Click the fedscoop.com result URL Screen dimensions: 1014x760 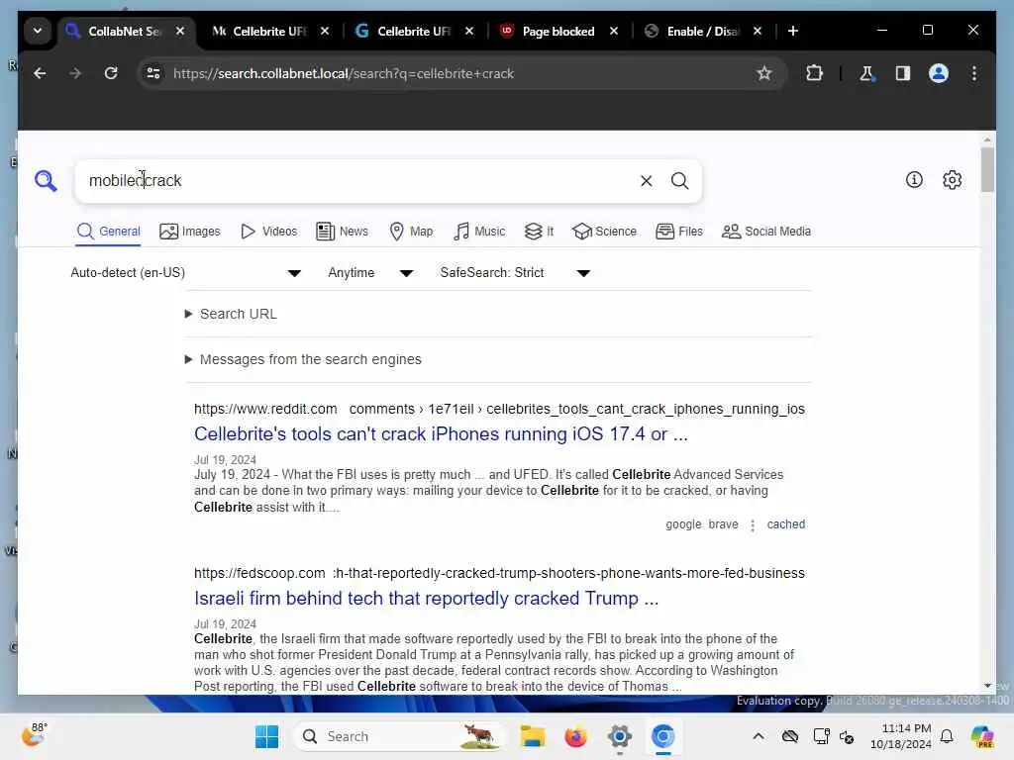[x=499, y=573]
